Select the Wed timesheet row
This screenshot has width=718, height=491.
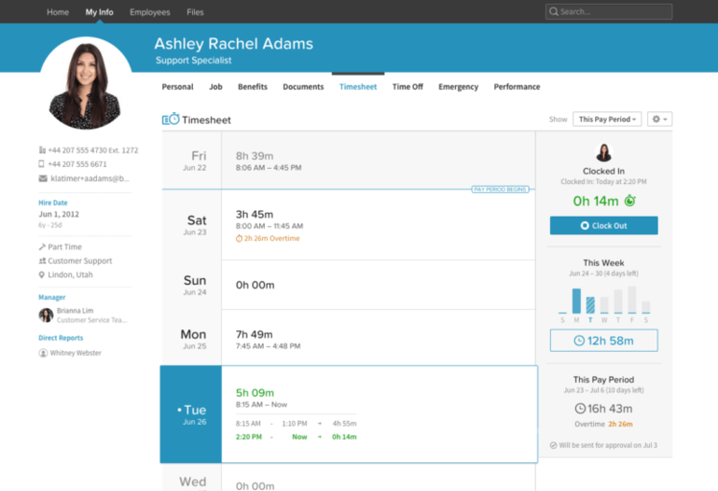[349, 478]
